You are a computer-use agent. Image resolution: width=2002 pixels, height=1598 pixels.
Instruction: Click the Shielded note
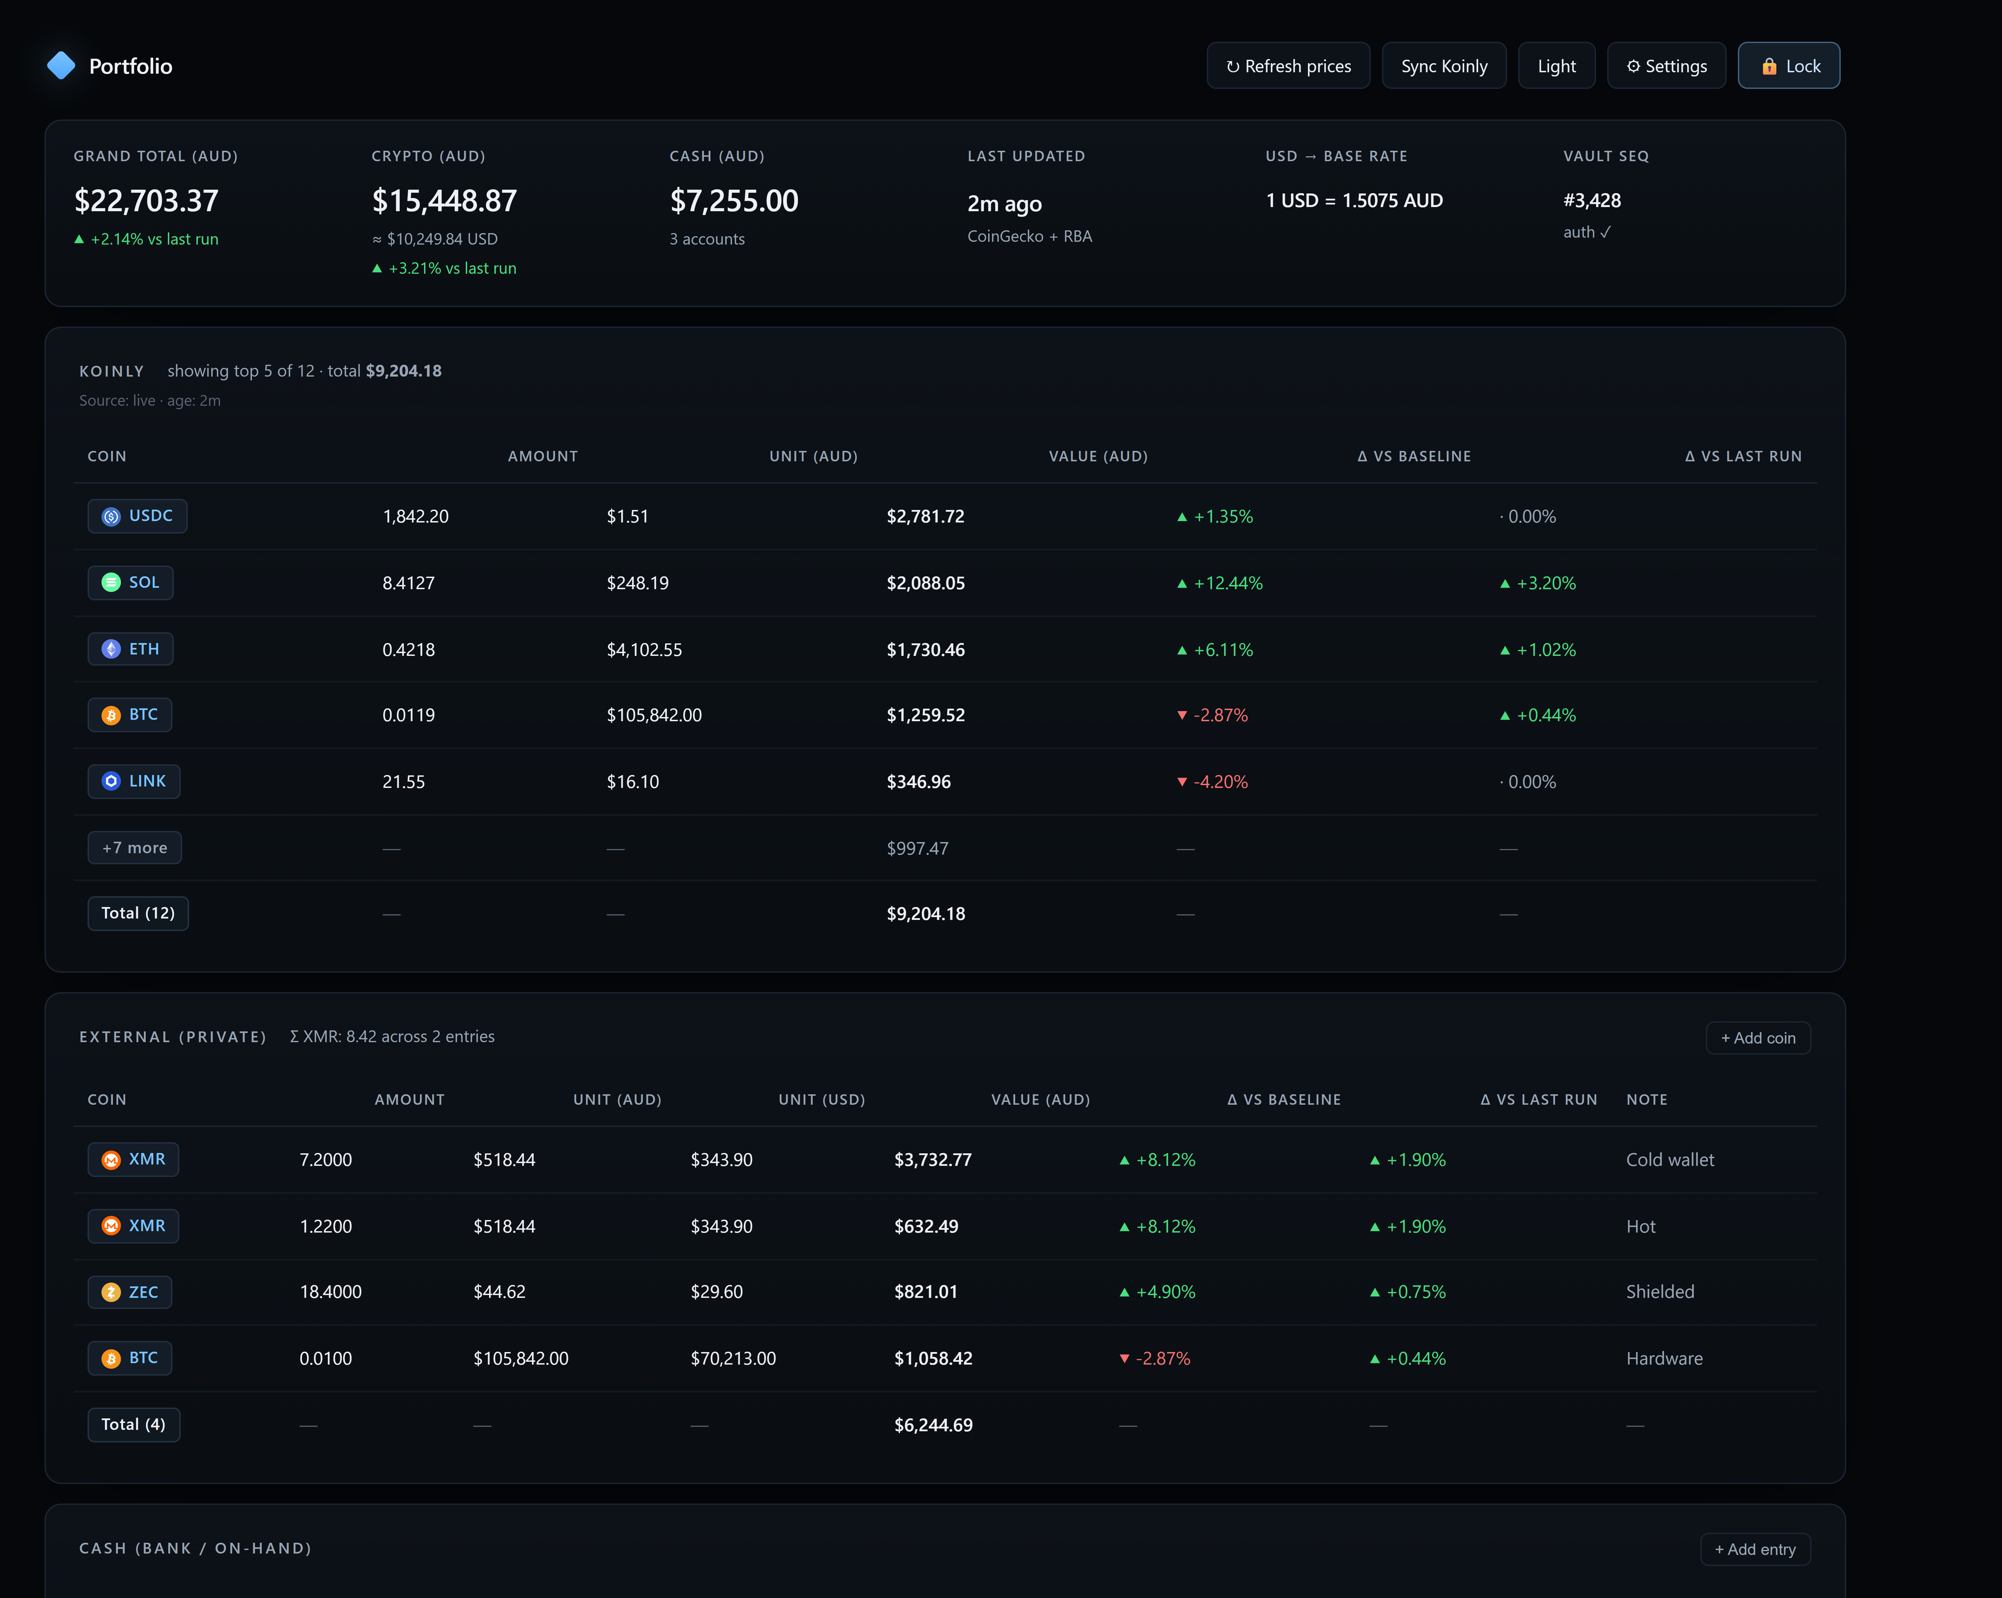click(1660, 1292)
